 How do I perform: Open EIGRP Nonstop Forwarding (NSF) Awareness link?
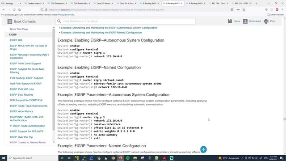[x=29, y=56]
